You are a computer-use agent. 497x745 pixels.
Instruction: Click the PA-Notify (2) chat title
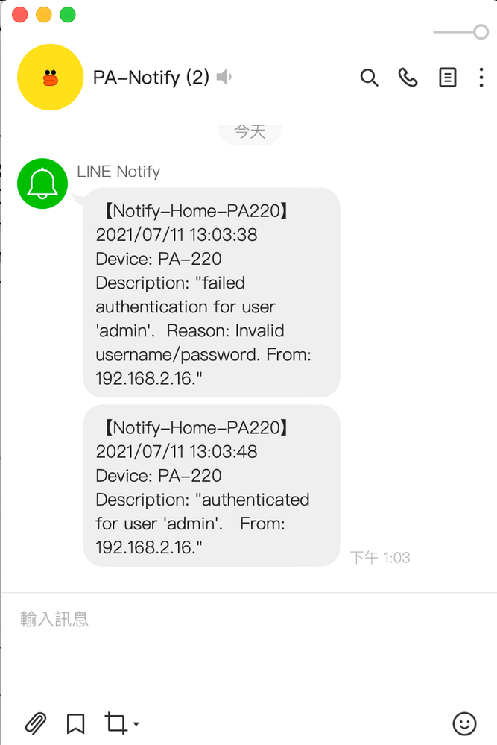pyautogui.click(x=151, y=78)
